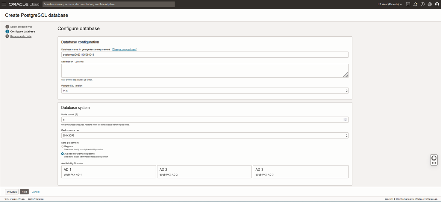The image size is (441, 202).
Task: Choose the AD-3 availability domain card
Action: [301, 172]
